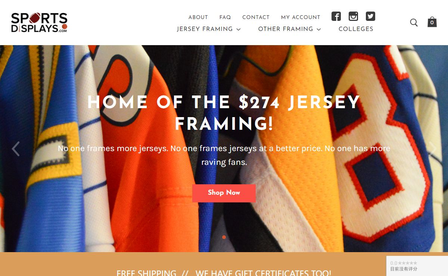448x276 pixels.
Task: Open the Google rating badge widget
Action: point(417,266)
